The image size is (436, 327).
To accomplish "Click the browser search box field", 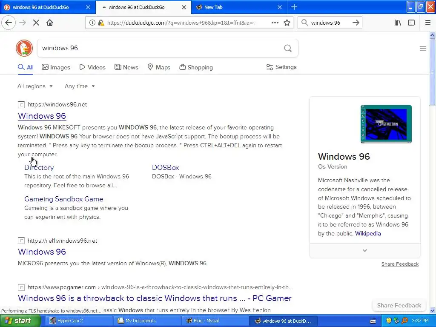I will [330, 23].
